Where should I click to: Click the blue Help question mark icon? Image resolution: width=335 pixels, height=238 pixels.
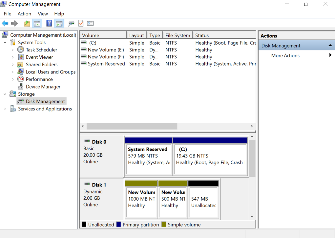tap(49, 23)
